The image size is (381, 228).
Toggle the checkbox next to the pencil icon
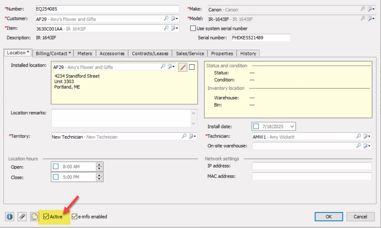tap(192, 67)
